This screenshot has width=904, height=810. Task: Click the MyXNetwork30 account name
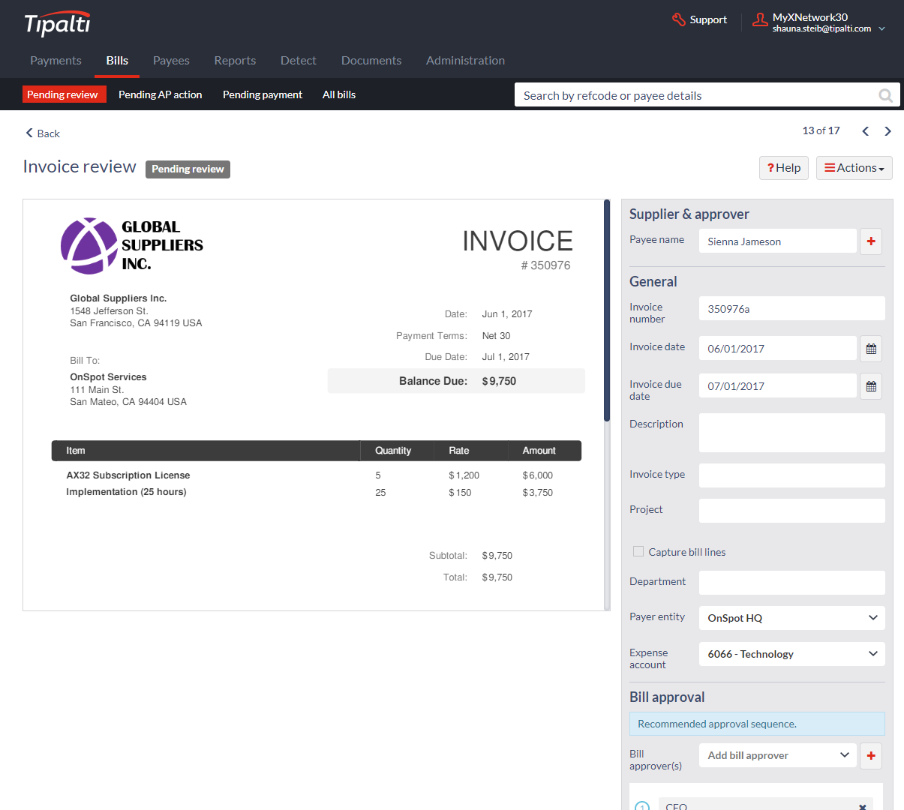click(810, 17)
